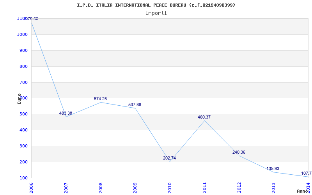The height and width of the screenshot is (195, 312).
Task: Click the 300 y-axis tick label
Action: [24, 146]
